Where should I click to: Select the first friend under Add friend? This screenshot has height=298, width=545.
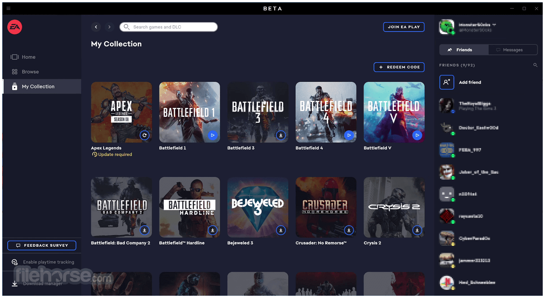[488, 106]
